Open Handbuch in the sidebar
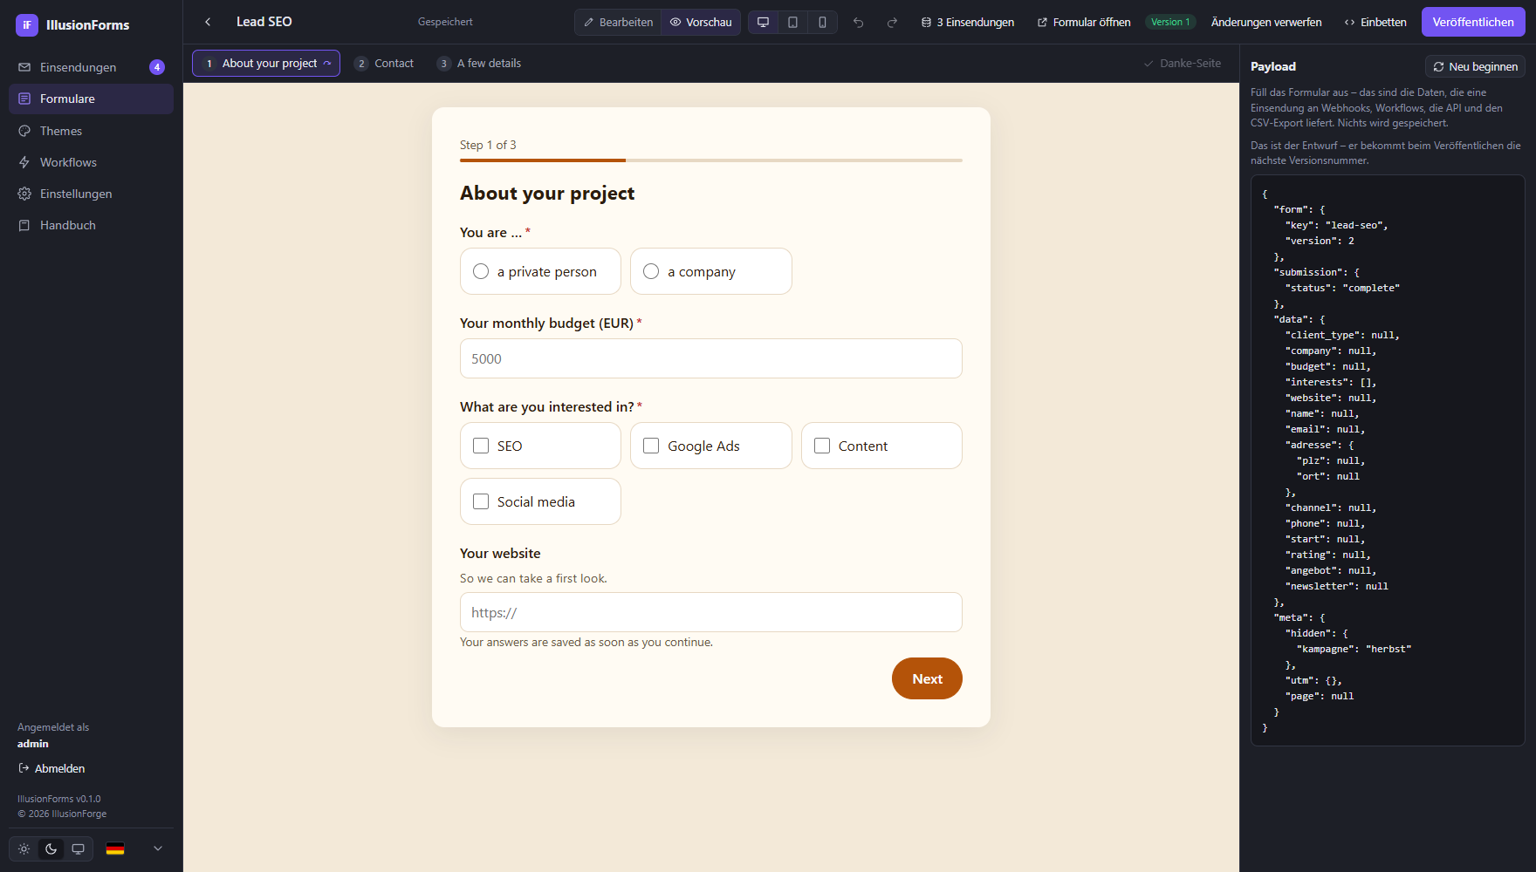This screenshot has width=1536, height=872. 91,225
